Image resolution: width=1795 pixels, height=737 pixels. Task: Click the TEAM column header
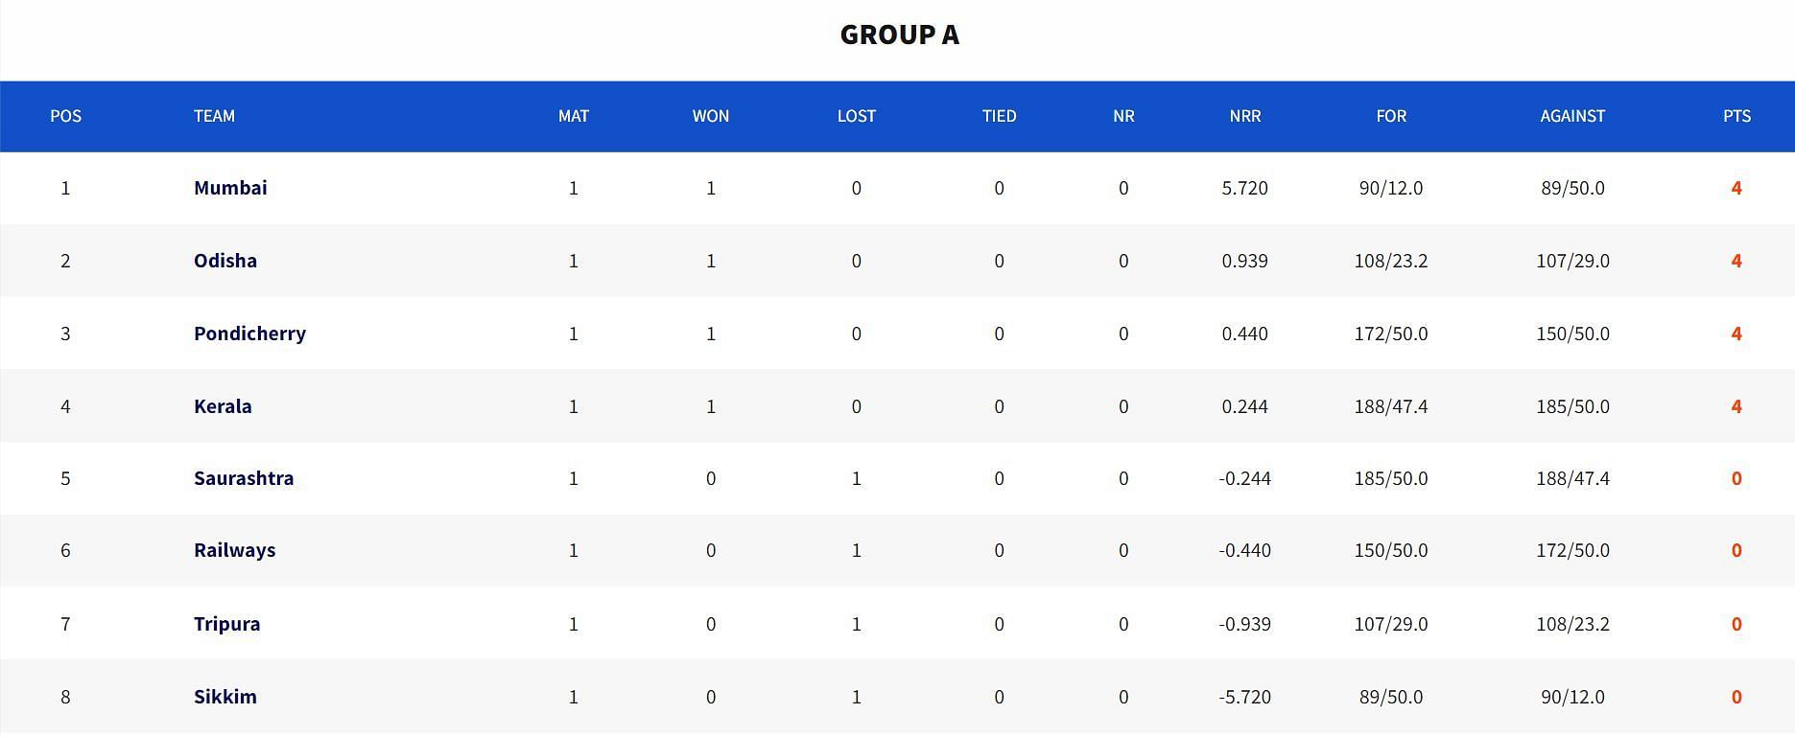tap(214, 116)
